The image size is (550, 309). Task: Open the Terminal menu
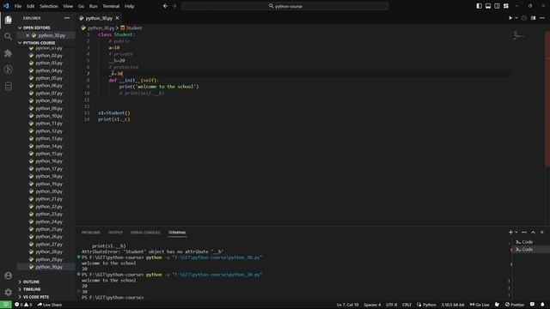111,6
